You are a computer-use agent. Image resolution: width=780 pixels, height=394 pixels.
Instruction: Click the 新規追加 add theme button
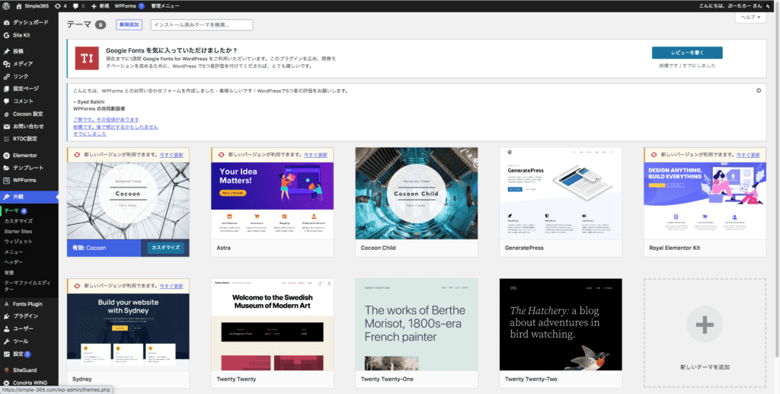click(129, 24)
